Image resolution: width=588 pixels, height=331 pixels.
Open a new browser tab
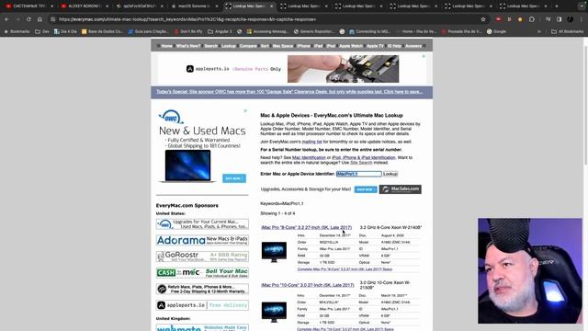(x=557, y=6)
